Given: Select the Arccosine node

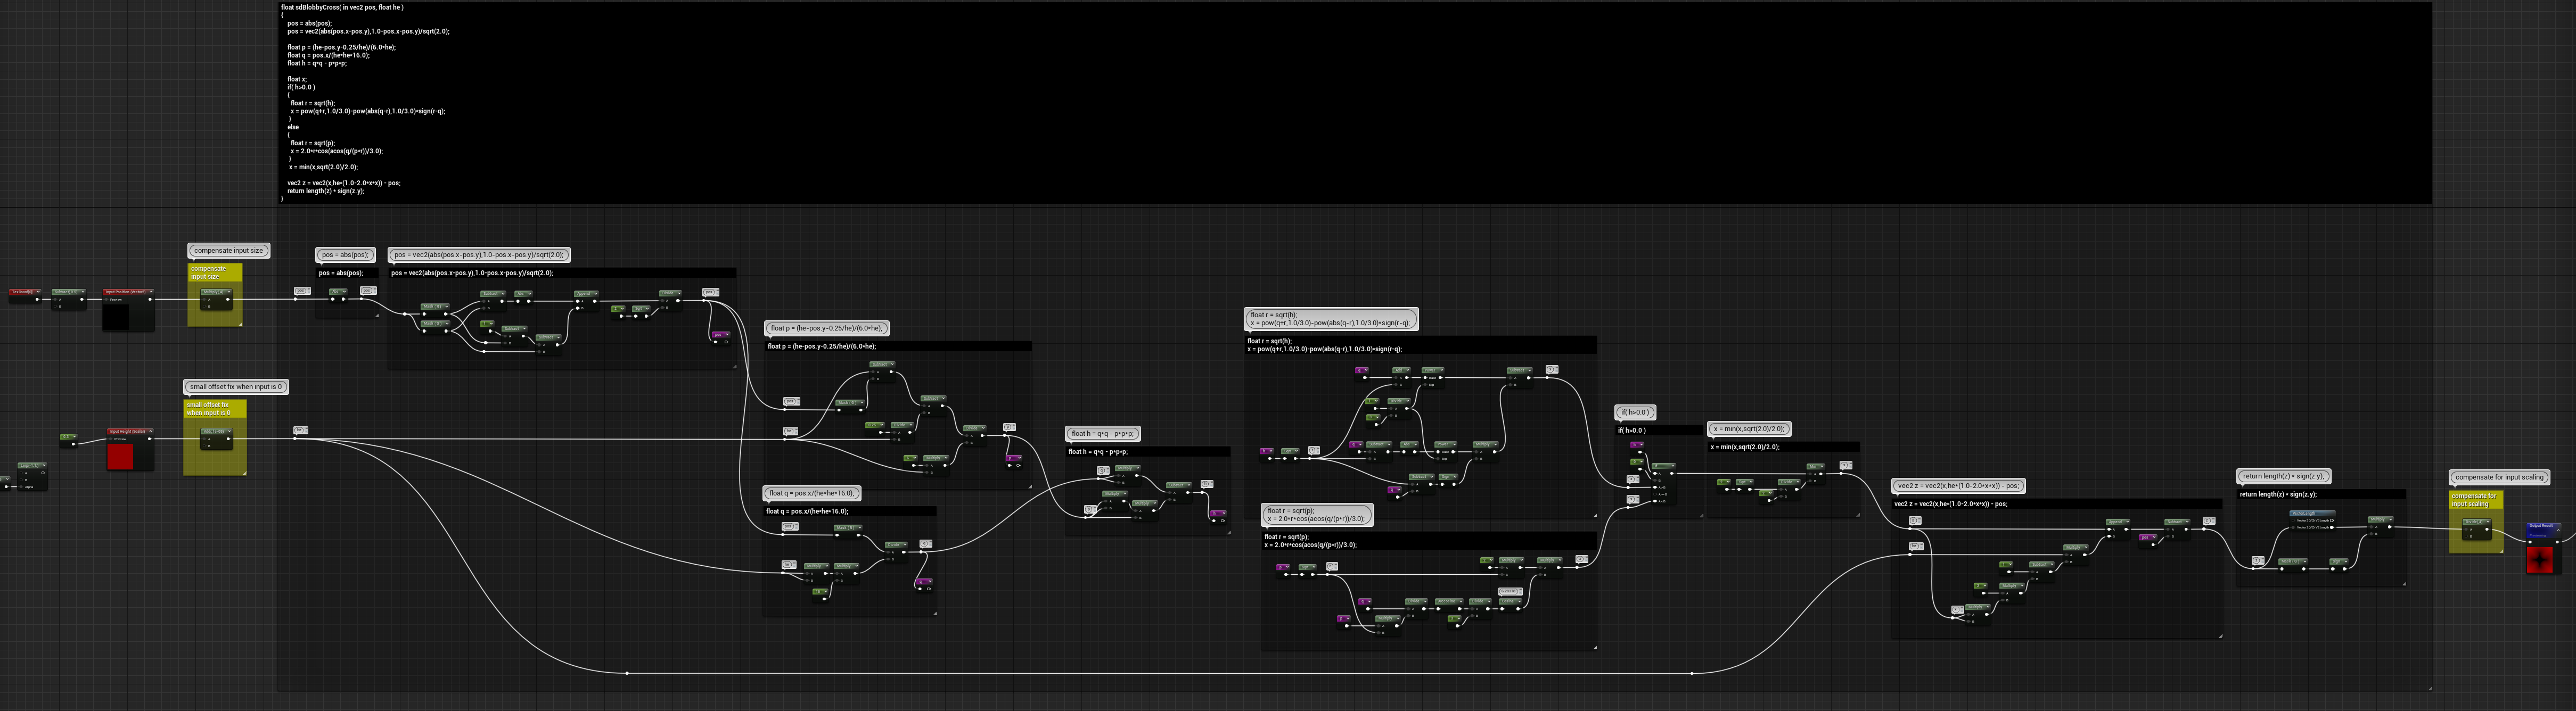Looking at the screenshot, I should pyautogui.click(x=1450, y=607).
